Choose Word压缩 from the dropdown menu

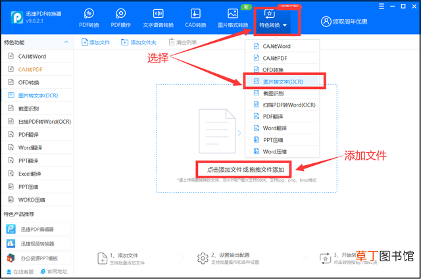pyautogui.click(x=282, y=151)
